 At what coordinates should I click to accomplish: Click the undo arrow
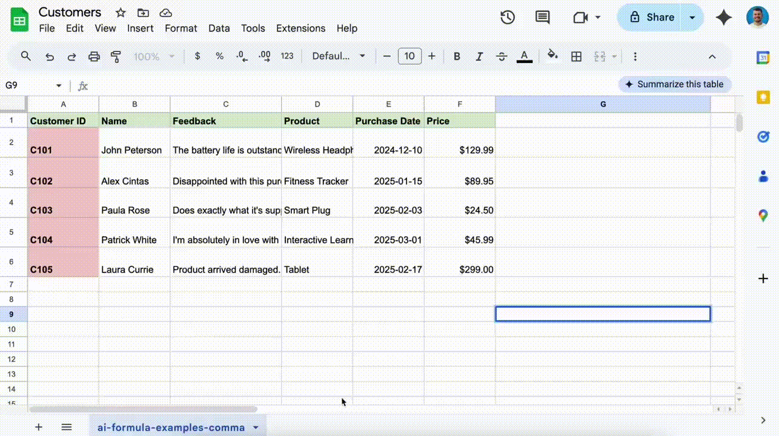(50, 56)
